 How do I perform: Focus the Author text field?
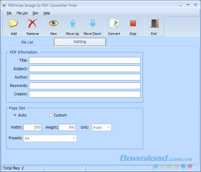(x=84, y=77)
